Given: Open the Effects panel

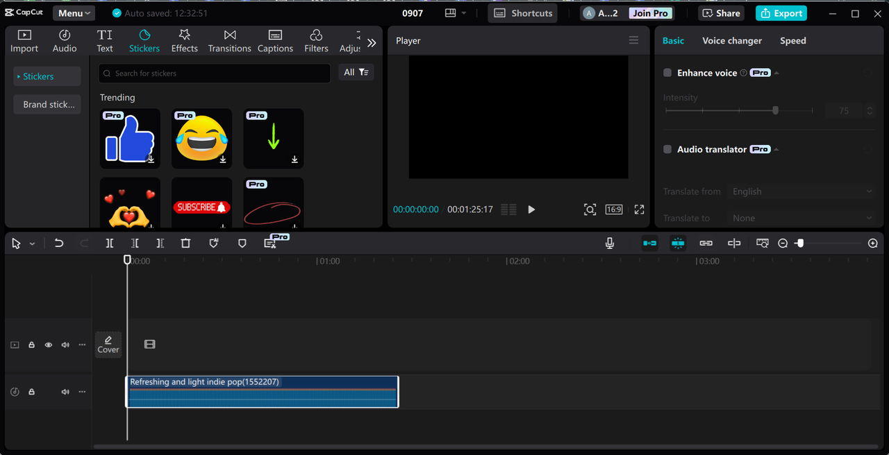Looking at the screenshot, I should [185, 41].
